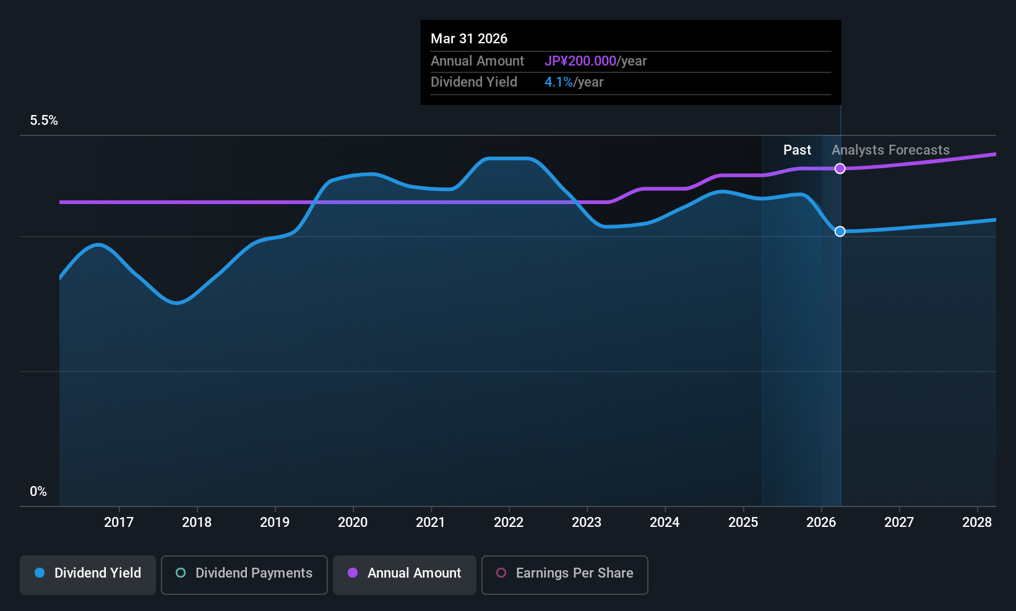Click the hollow circle in Dividend Payments legend
Viewport: 1016px width, 611px height.
click(181, 573)
